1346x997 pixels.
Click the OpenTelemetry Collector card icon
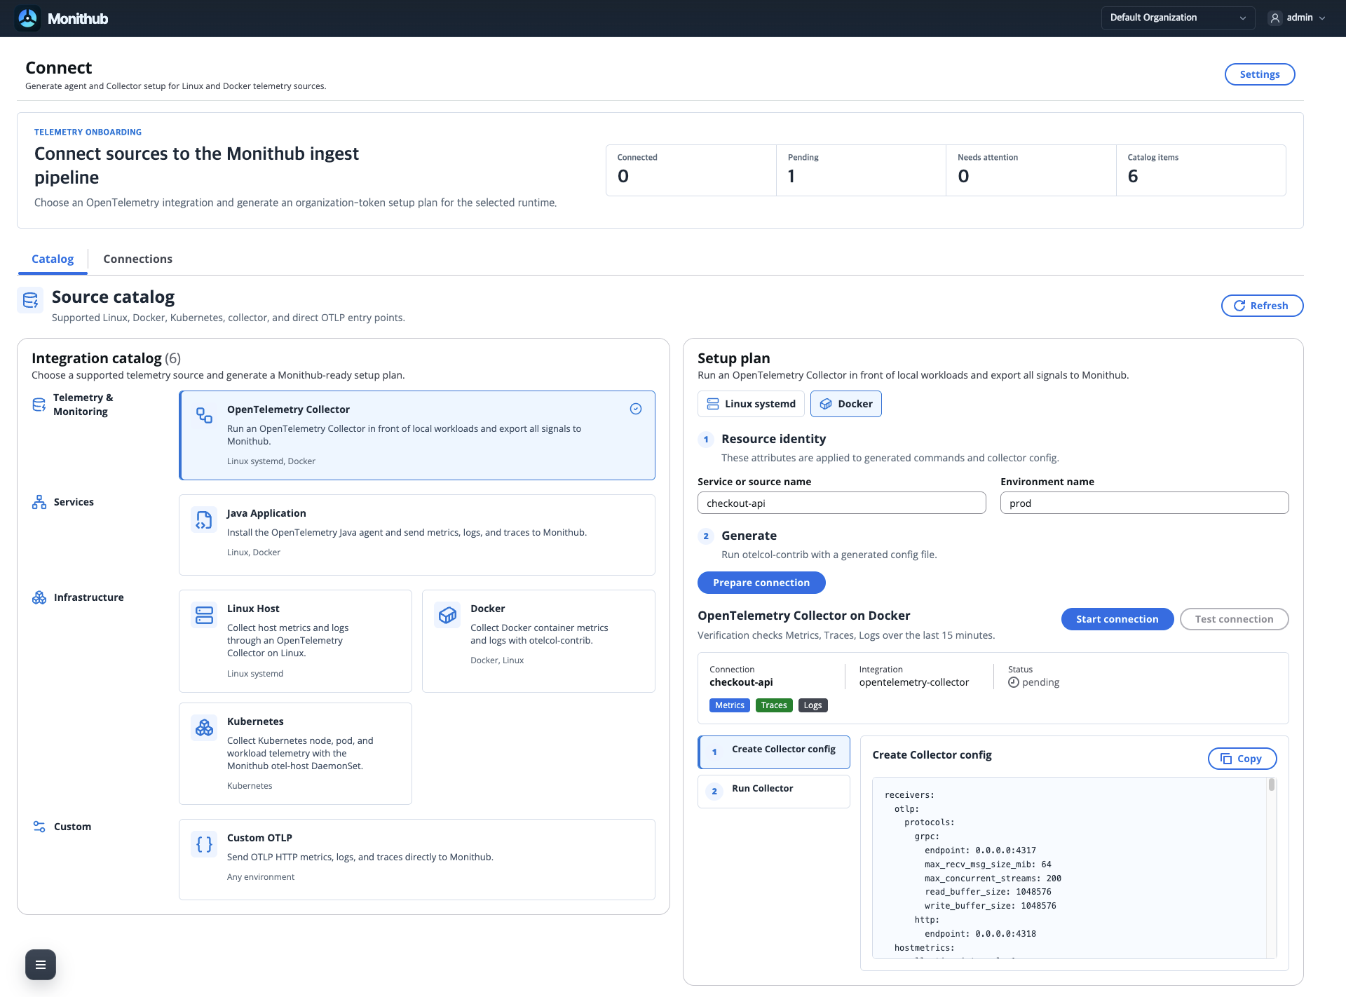tap(204, 415)
